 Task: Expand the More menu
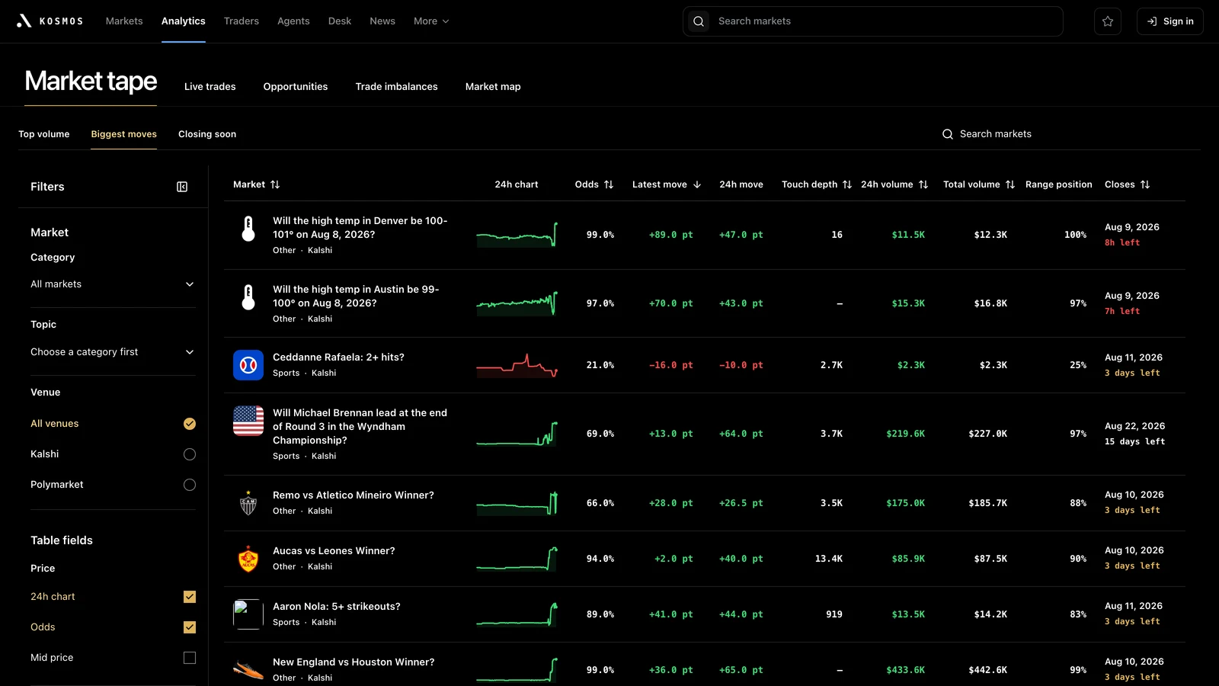point(431,21)
